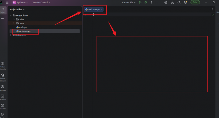Click the Trial license button
The image size is (219, 118).
click(x=195, y=2)
